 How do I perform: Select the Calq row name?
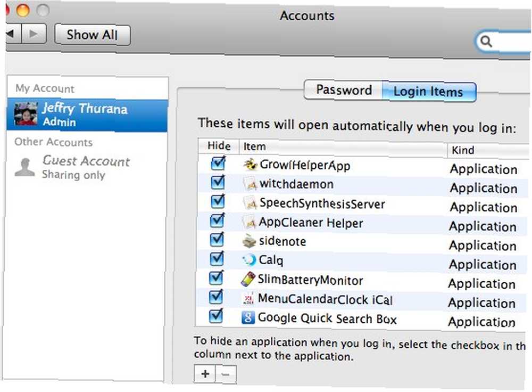click(x=271, y=260)
